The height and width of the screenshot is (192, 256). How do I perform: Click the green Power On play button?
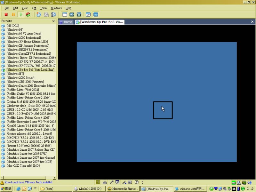point(21,14)
